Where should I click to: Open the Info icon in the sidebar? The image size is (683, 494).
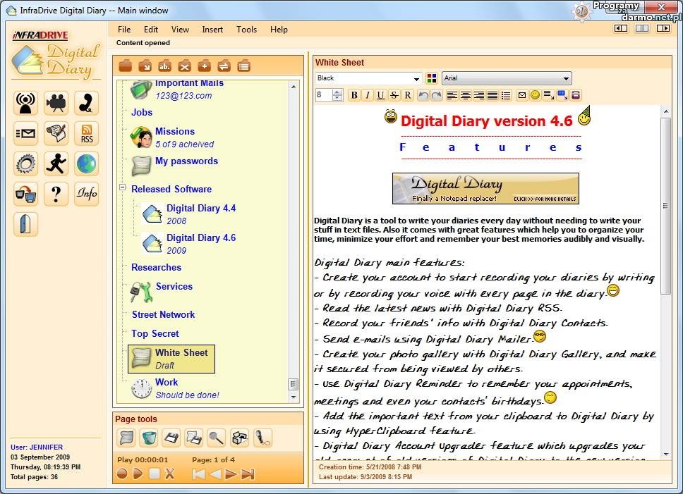(x=87, y=194)
